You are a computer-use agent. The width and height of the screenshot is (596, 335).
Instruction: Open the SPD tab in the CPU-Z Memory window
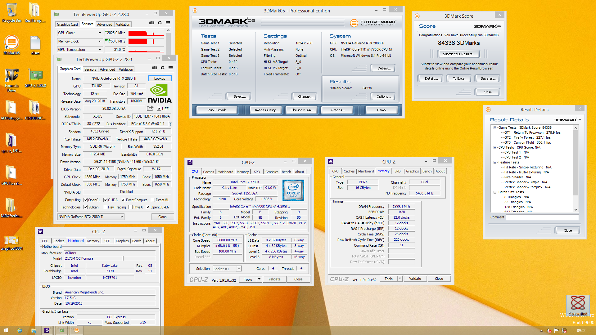click(x=397, y=171)
